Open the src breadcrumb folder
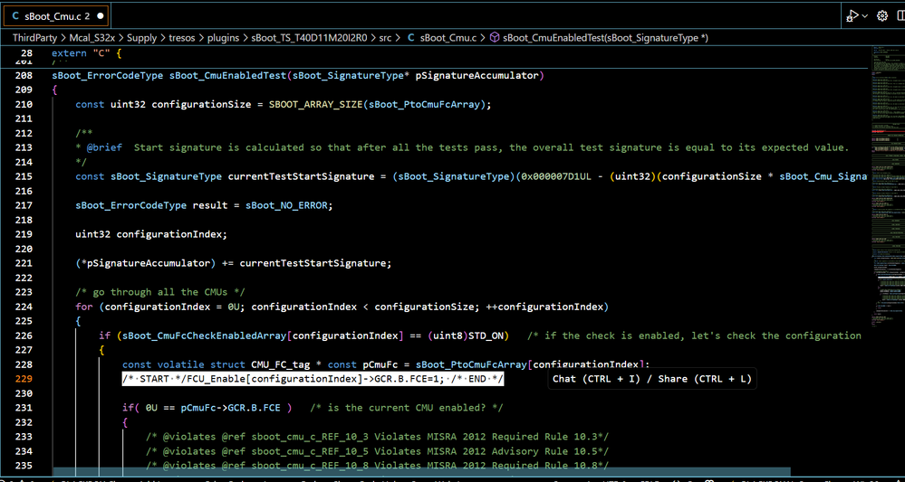Viewport: 905px width, 482px height. pos(385,38)
